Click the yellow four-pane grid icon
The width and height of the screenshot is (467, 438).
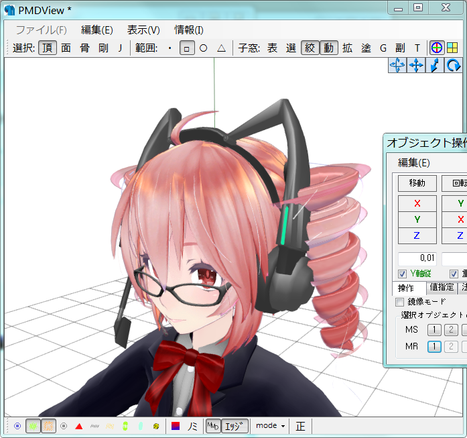pyautogui.click(x=452, y=48)
